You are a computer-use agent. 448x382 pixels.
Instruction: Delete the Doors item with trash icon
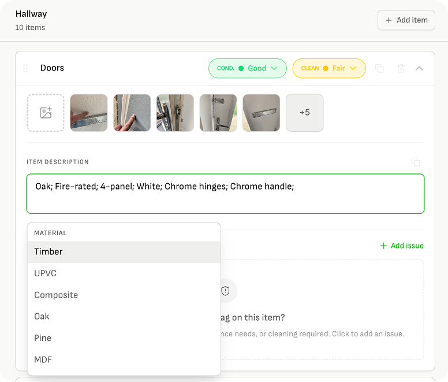(401, 68)
